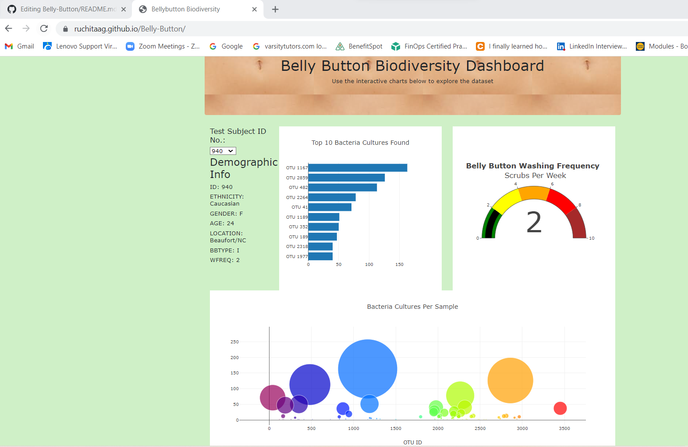Open the Zoom Meetings bookmark

(x=163, y=46)
